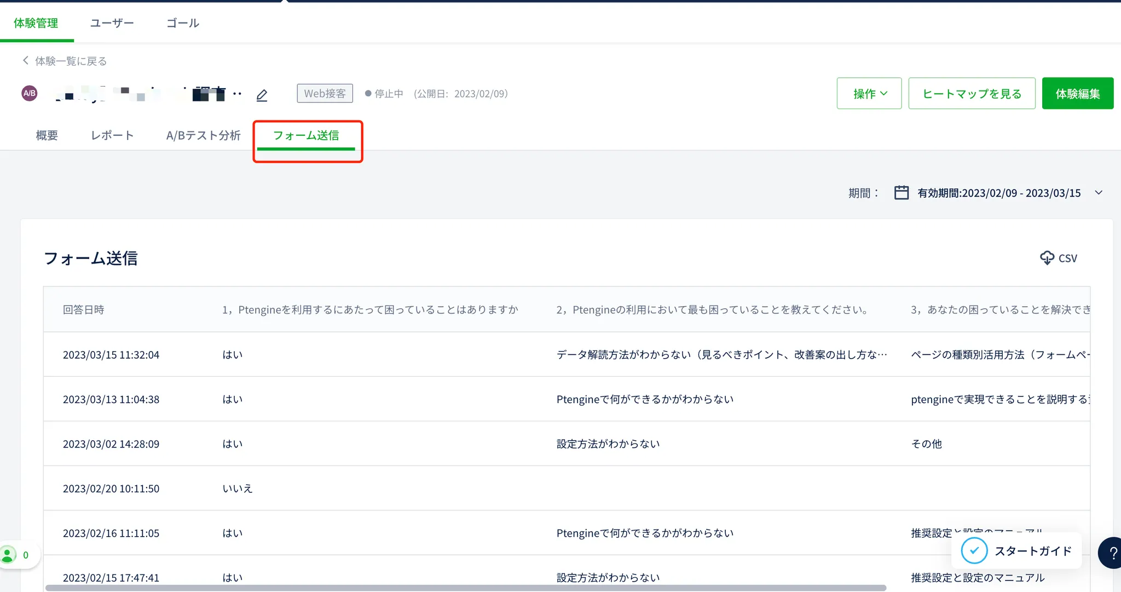Screen dimensions: 1121x592
Task: Open the 操作 dropdown menu
Action: coord(869,94)
